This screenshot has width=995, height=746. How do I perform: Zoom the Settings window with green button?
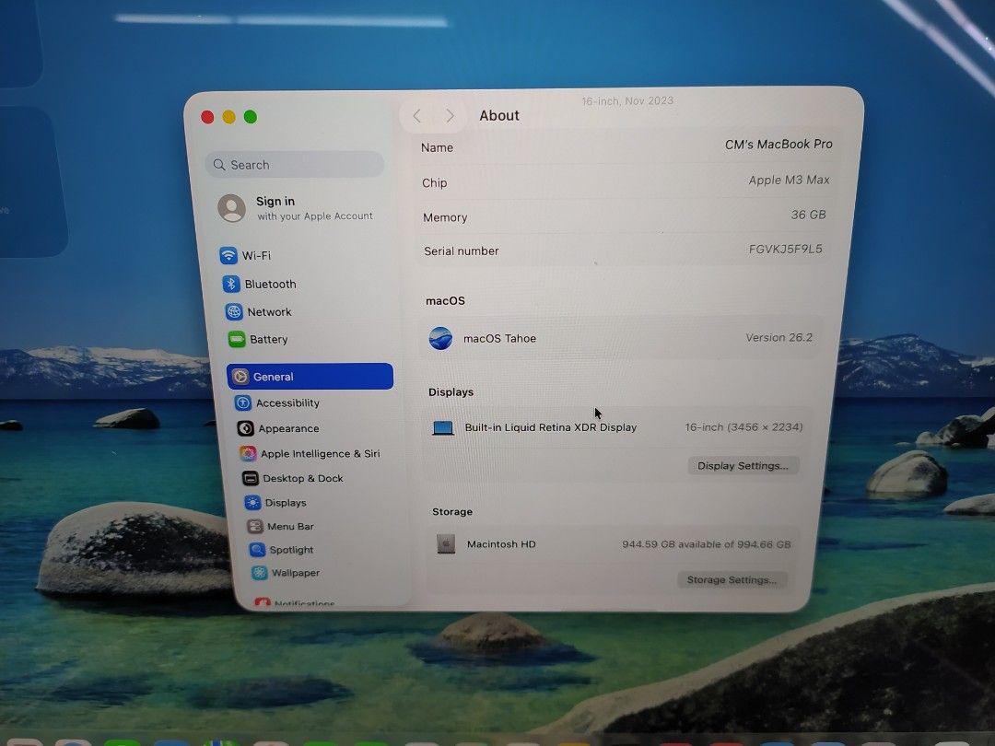251,117
